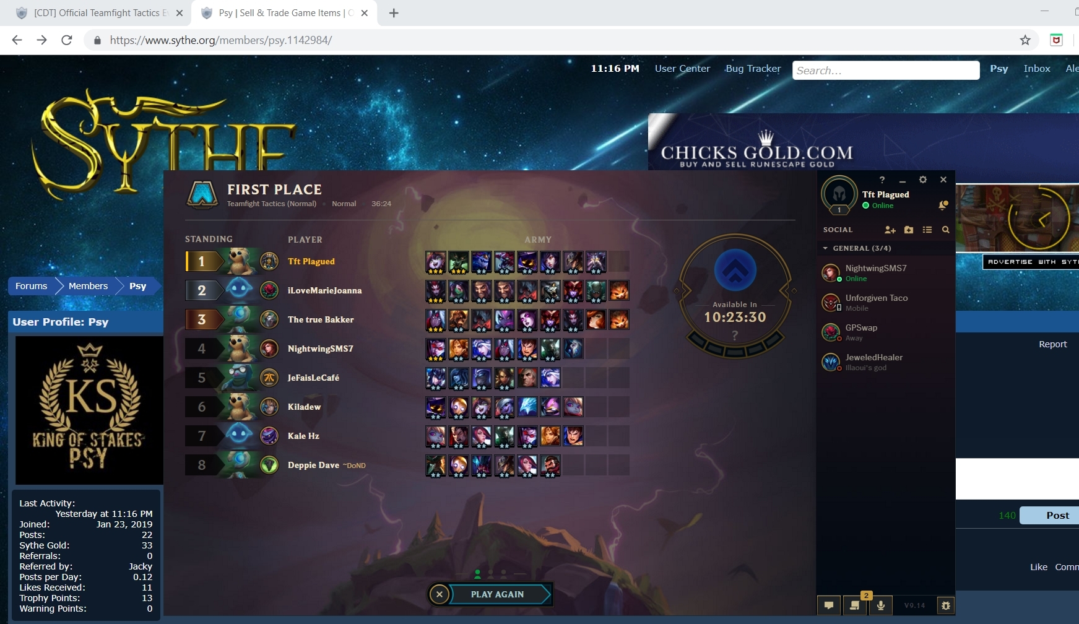
Task: Close the CDT Teamfight Tactics tab
Action: coord(180,13)
